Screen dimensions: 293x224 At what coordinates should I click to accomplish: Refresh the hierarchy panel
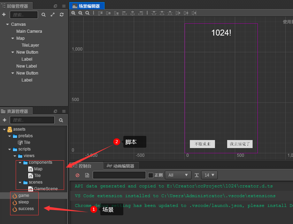pos(62,15)
